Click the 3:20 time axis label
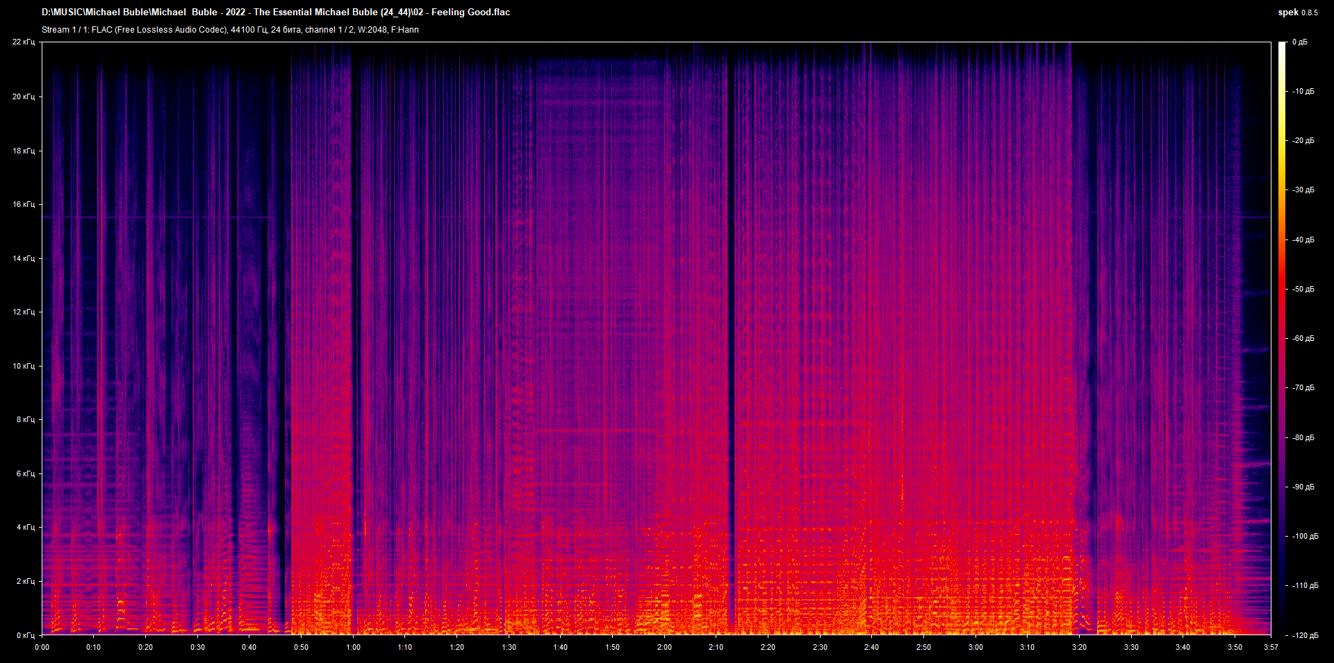Viewport: 1334px width, 663px height. [1080, 647]
